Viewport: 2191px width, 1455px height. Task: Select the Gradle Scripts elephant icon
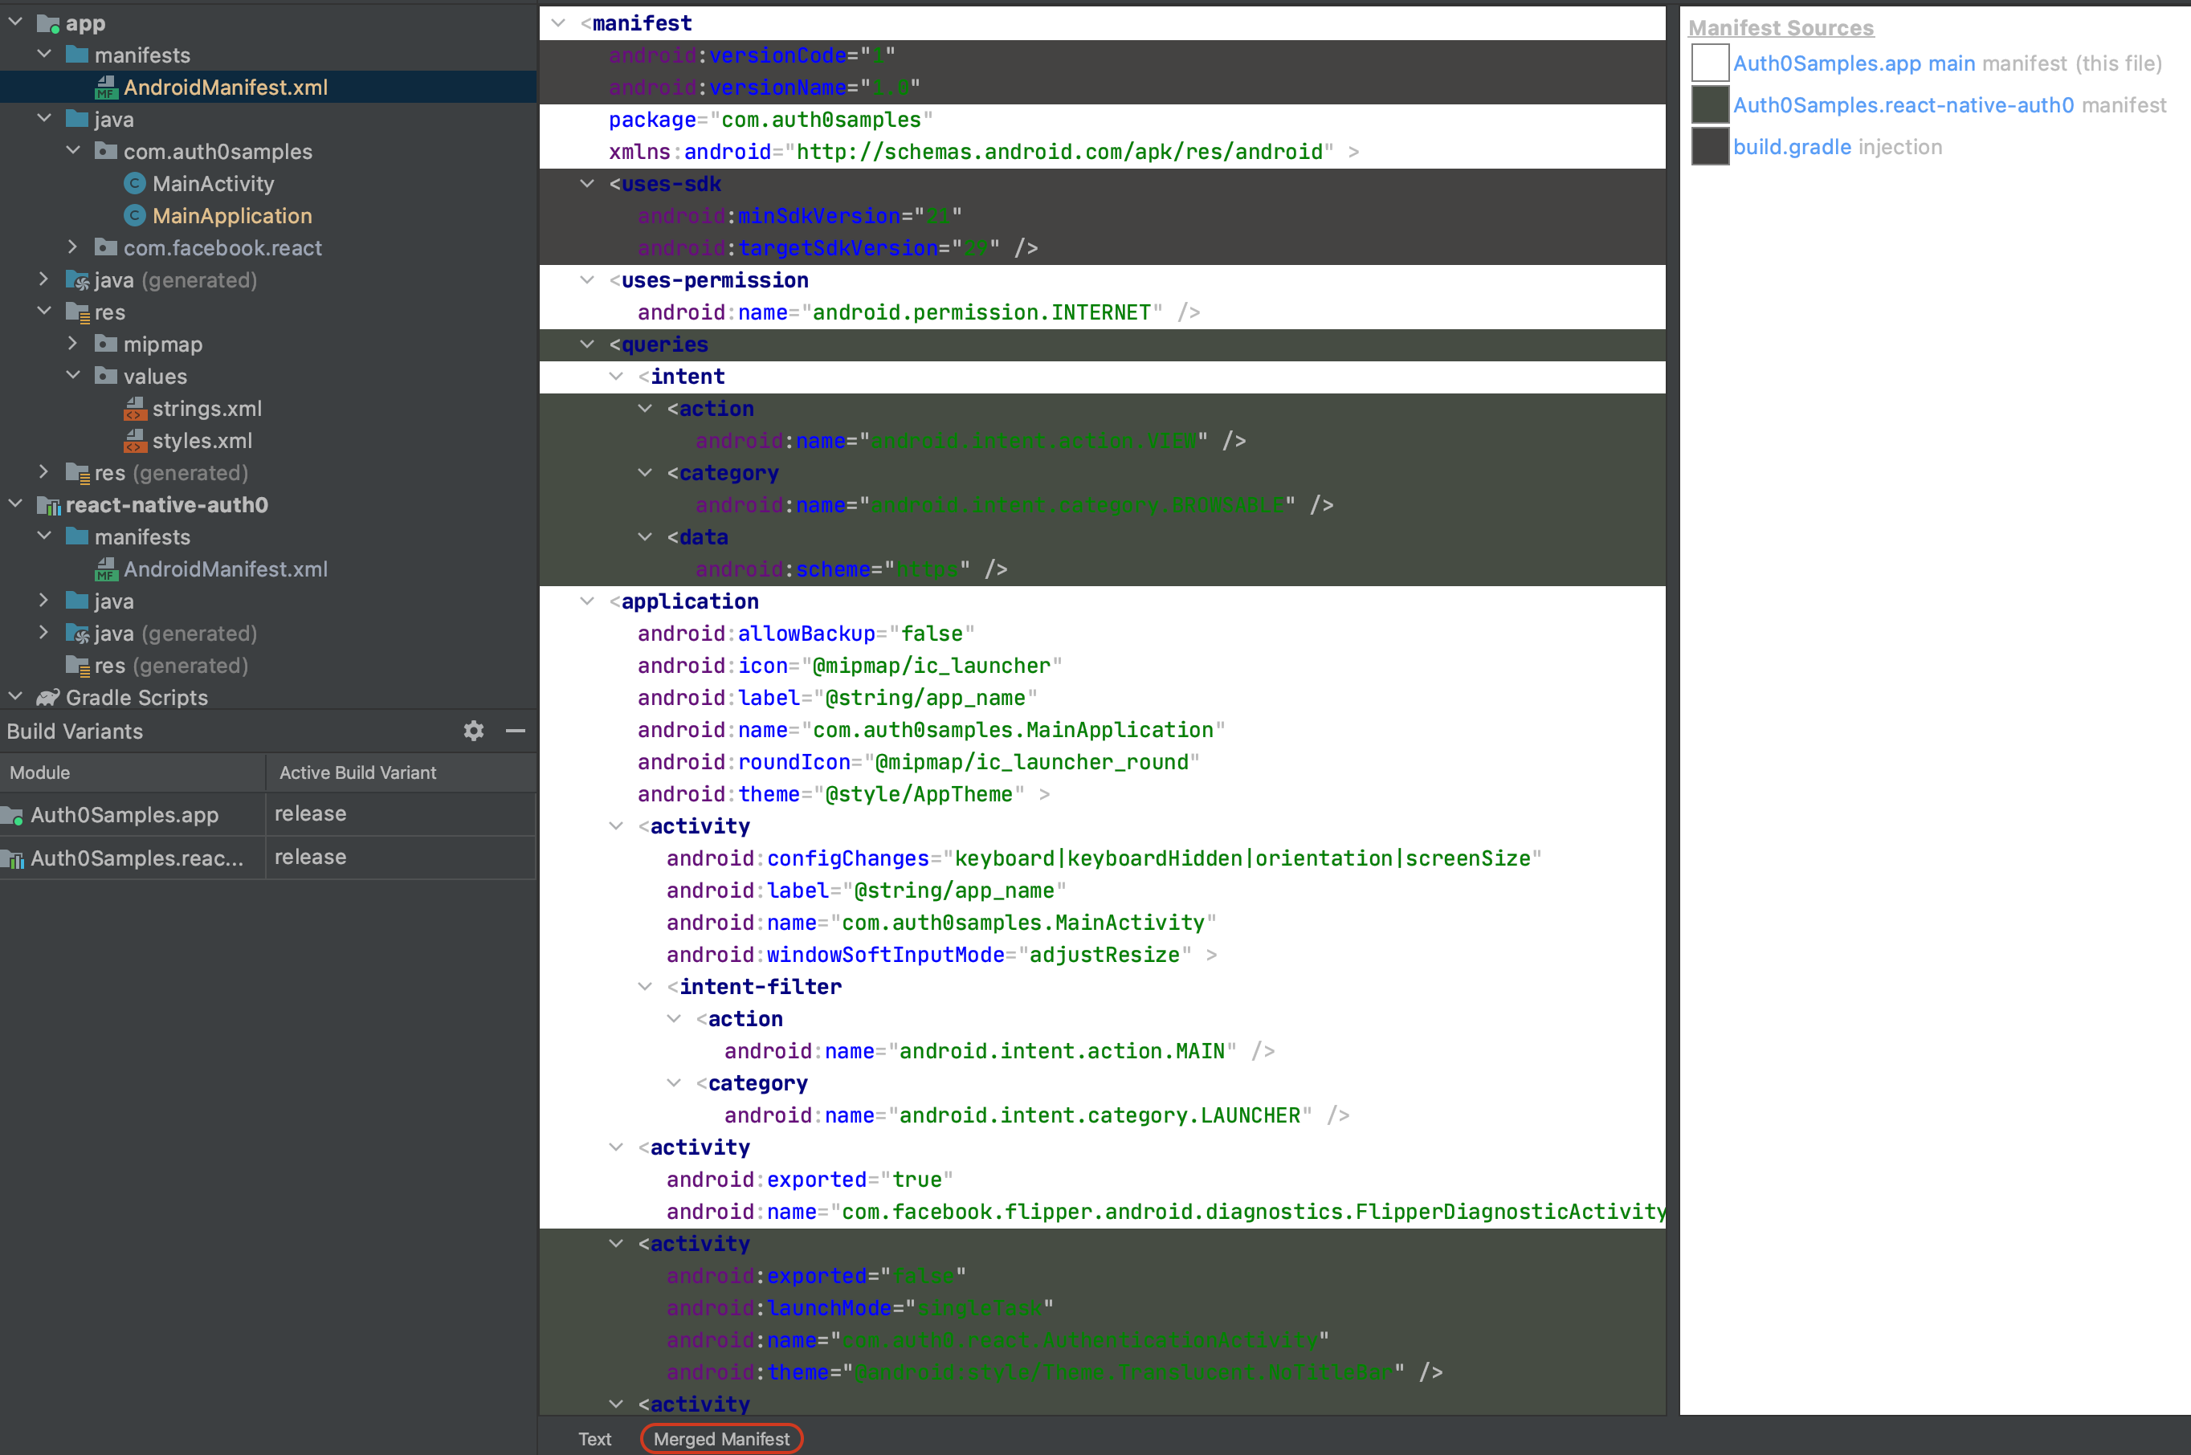point(49,697)
